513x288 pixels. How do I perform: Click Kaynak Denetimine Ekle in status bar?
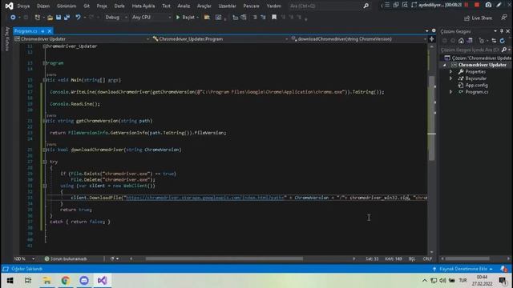pyautogui.click(x=463, y=269)
